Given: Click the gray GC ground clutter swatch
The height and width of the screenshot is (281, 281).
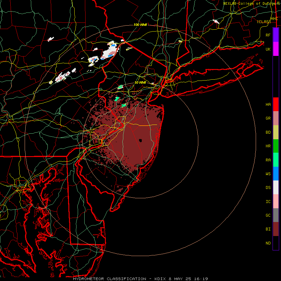Looking at the screenshot, I should pos(276,215).
